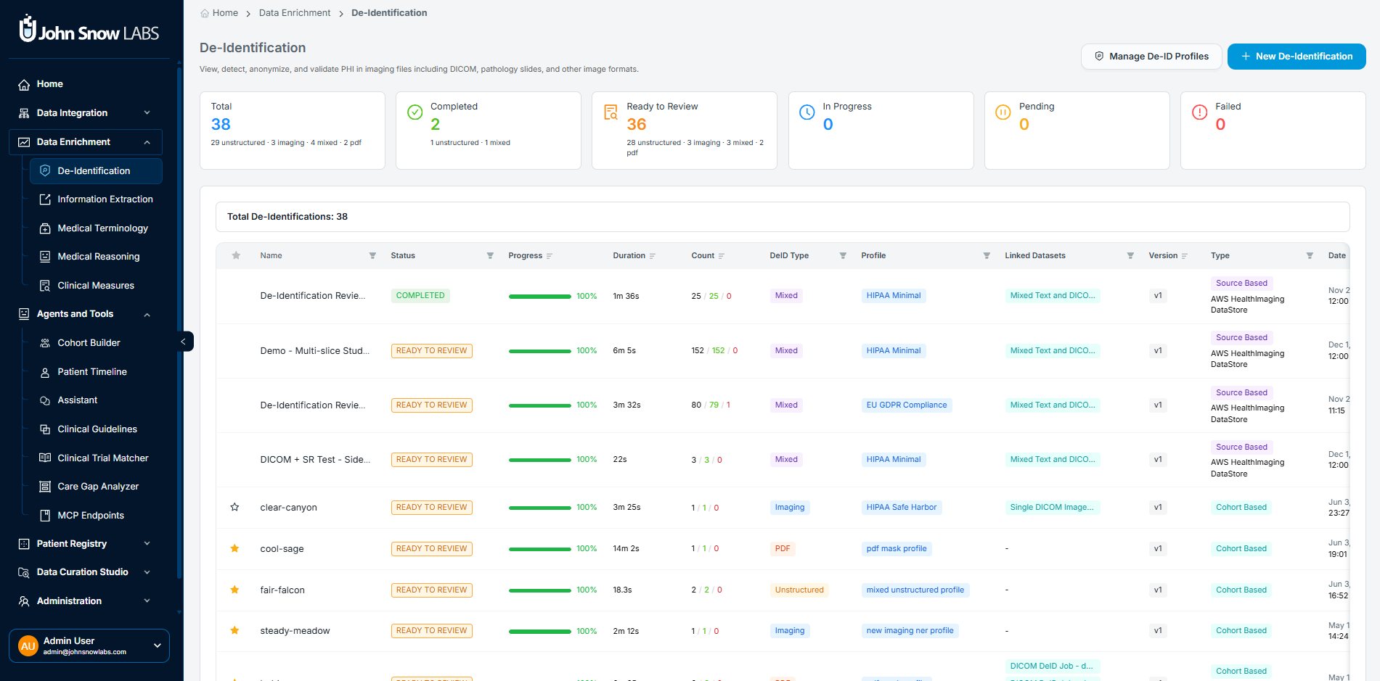Open Clinical Guidelines in the sidebar
The image size is (1380, 681).
coord(96,429)
